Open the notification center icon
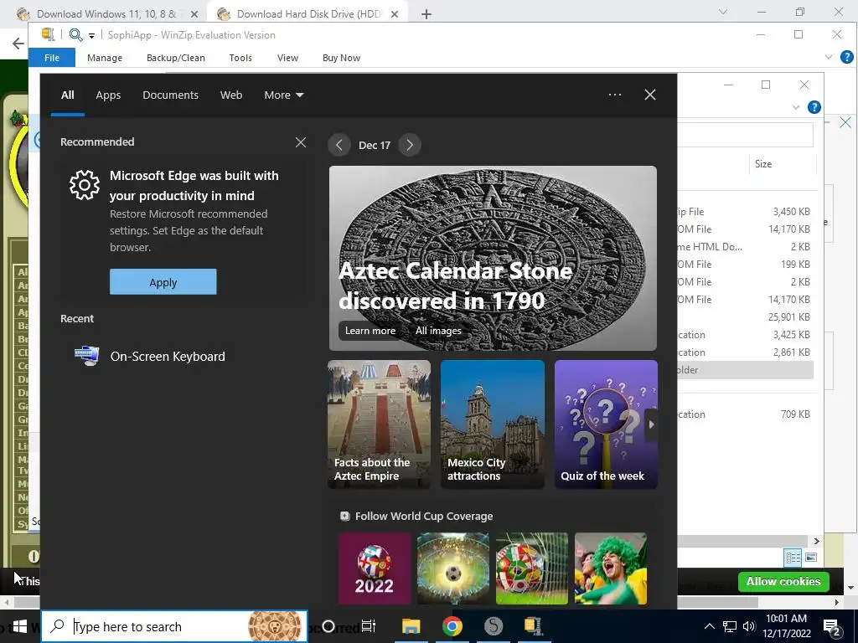Screen dimensions: 858x643 point(832,626)
